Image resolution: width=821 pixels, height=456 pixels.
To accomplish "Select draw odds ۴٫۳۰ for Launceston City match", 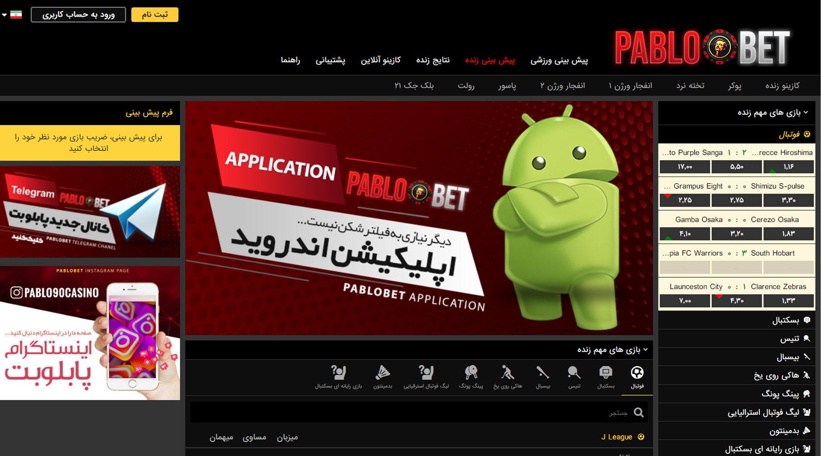I will pos(737,301).
